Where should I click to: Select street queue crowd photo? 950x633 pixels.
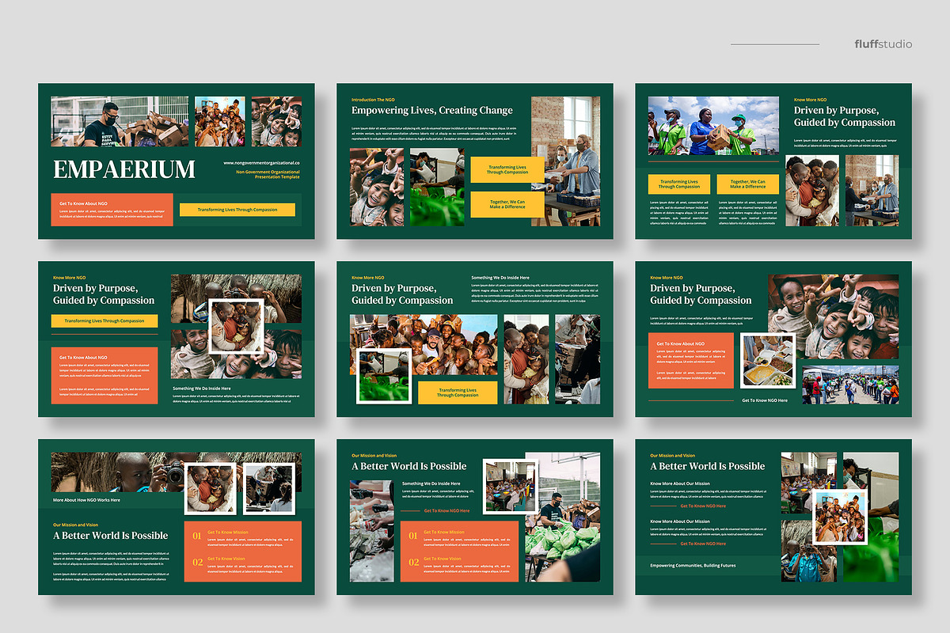click(x=851, y=385)
